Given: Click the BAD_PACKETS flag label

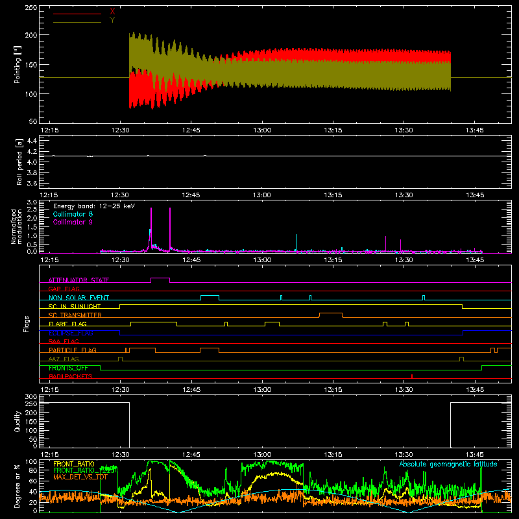Looking at the screenshot, I should 71,376.
